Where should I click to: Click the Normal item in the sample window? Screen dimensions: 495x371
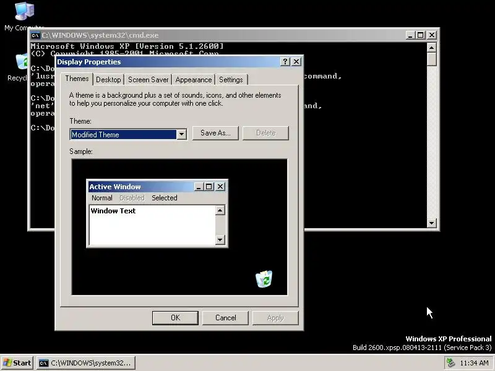102,198
